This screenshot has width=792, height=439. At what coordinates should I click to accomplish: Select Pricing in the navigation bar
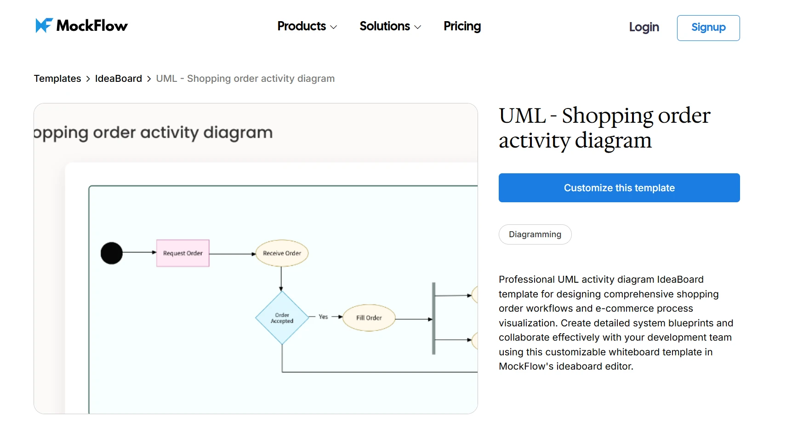(462, 26)
